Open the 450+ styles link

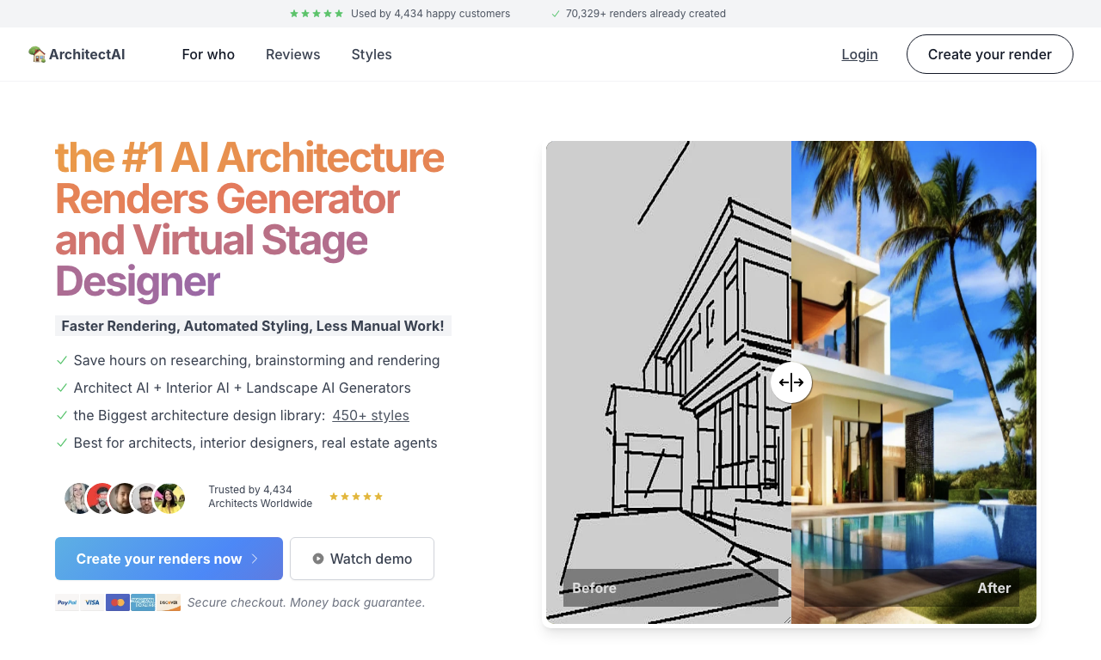tap(371, 415)
